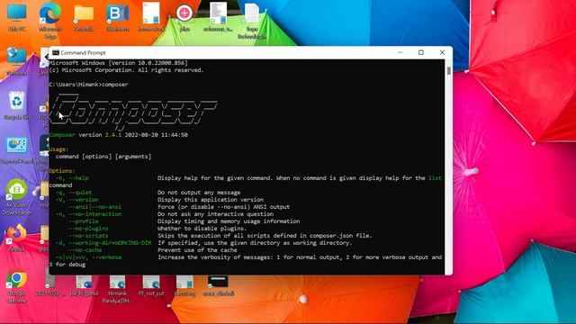Open the Control Panel desktop icon

coord(16,150)
